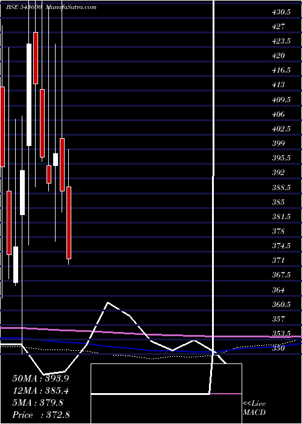Click the 427 price axis label
This screenshot has height=424, width=302.
278,27
